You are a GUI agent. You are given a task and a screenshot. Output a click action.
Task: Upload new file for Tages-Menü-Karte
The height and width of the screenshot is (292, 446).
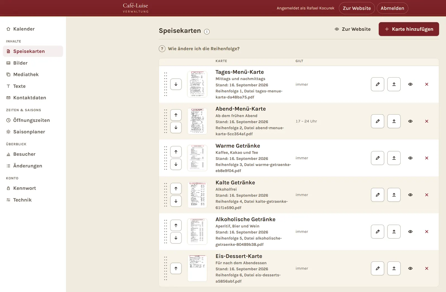pyautogui.click(x=394, y=84)
